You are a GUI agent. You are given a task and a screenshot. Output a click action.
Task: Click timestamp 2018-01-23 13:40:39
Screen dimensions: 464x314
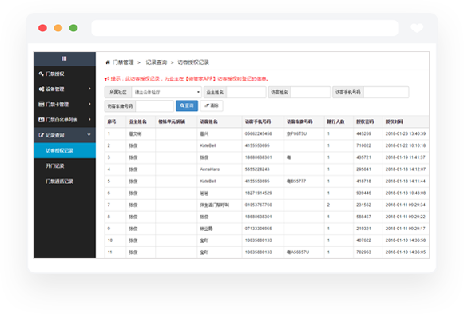406,133
